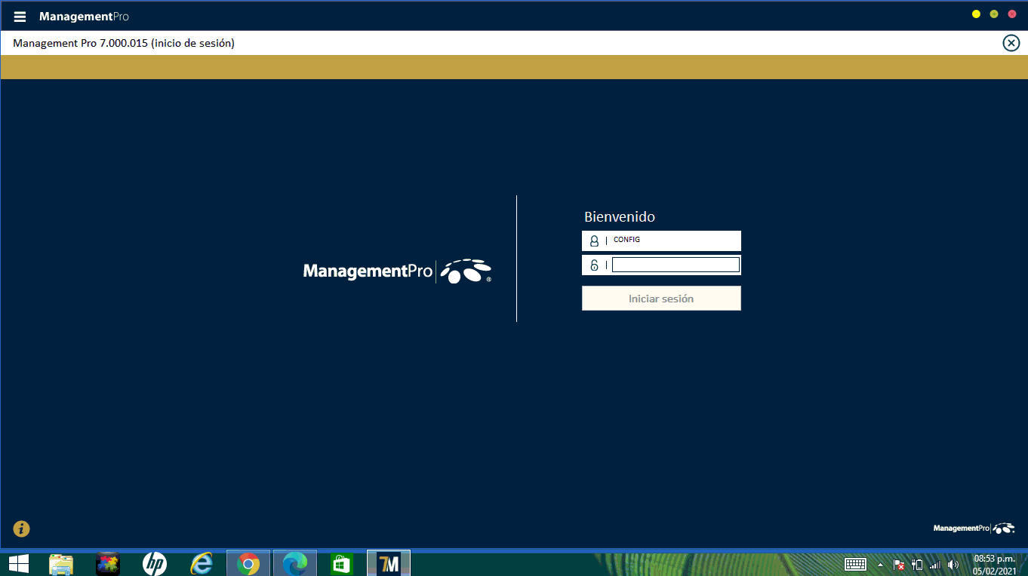The image size is (1028, 576).
Task: Close the login tab with circled X
Action: click(x=1011, y=43)
